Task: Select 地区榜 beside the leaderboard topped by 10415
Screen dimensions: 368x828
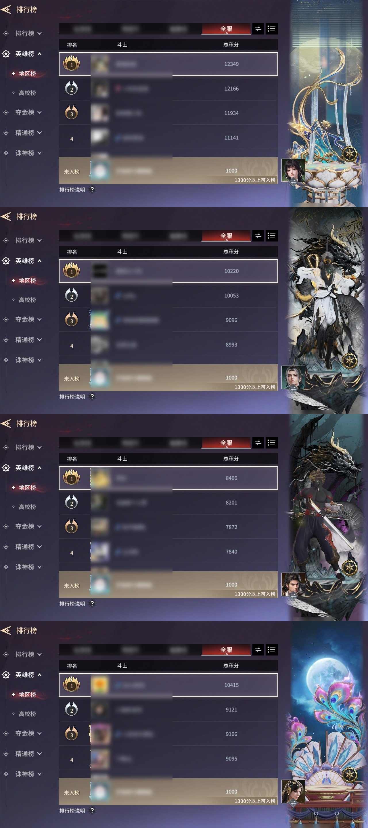Action: (27, 695)
